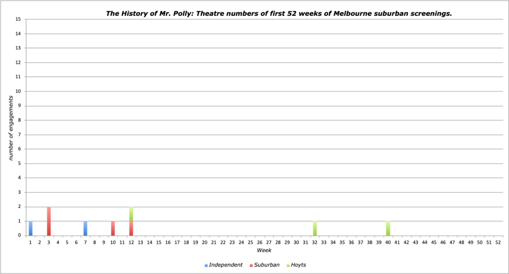Click the red bar at week 3
Screen dimensions: 509x274
tap(49, 221)
